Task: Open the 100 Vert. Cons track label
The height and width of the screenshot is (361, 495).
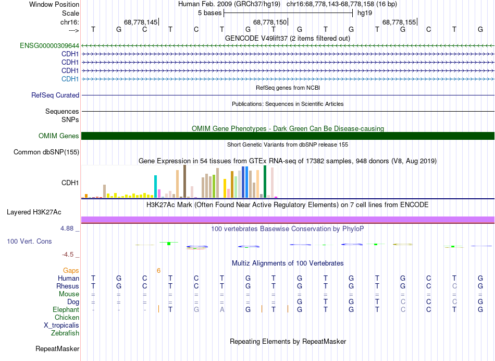Action: point(29,242)
